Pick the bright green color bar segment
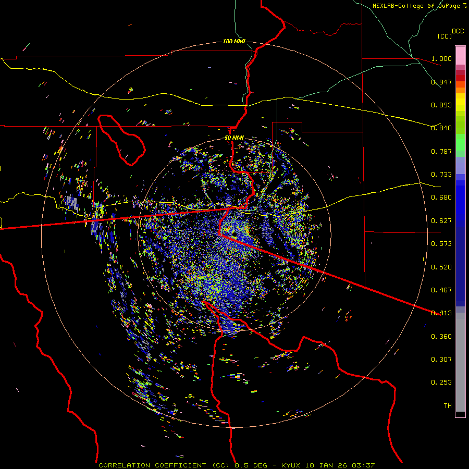The height and width of the screenshot is (469, 469). pos(460,142)
